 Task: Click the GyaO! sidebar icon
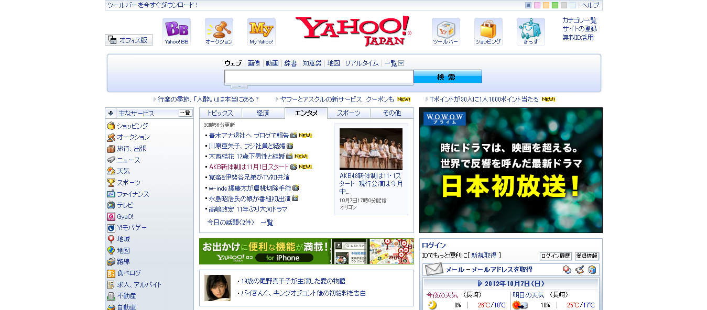[x=111, y=217]
